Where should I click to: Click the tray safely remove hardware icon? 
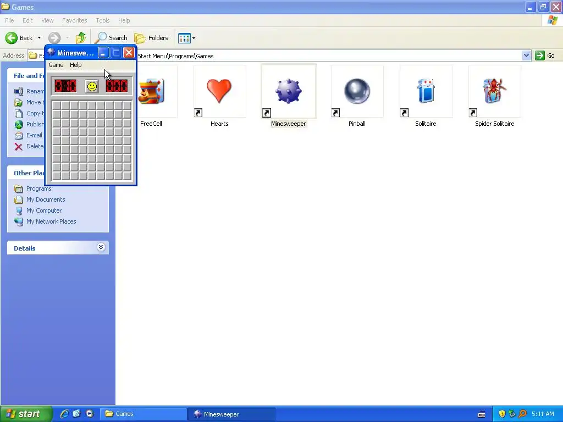click(512, 414)
